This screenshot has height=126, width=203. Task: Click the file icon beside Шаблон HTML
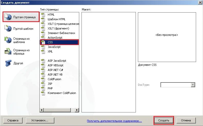[x=43, y=19]
